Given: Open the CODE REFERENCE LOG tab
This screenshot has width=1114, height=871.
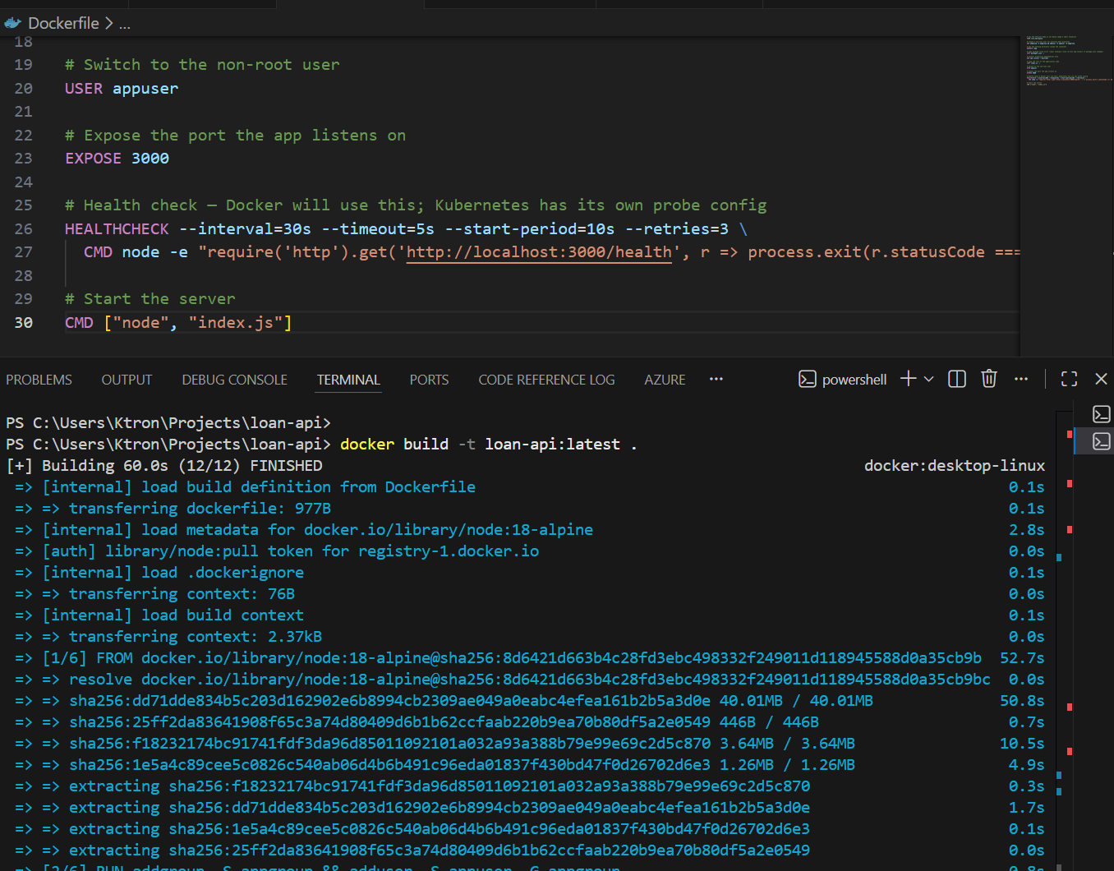Looking at the screenshot, I should 546,380.
